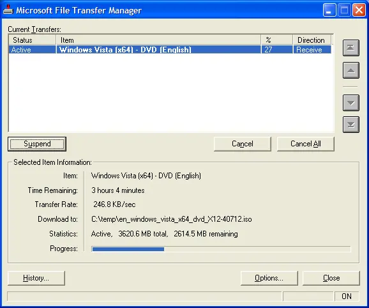
Task: Click the empty area of transfers list
Action: pyautogui.click(x=171, y=93)
